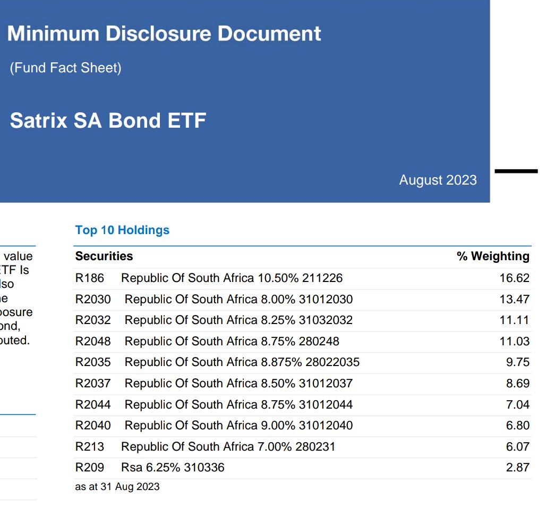This screenshot has height=506, width=546.
Task: Click 'Republic Of South Africa 10.50% 211226'
Action: pyautogui.click(x=232, y=278)
